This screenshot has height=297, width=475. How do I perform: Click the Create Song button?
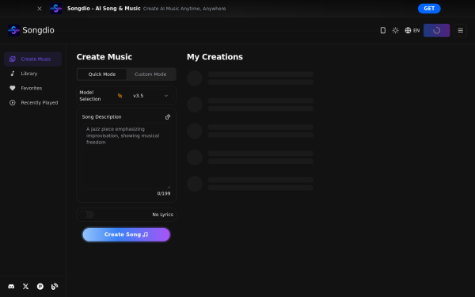coord(127,234)
